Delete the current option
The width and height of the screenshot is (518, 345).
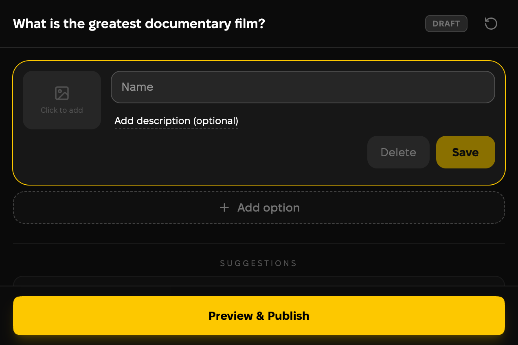pyautogui.click(x=398, y=152)
